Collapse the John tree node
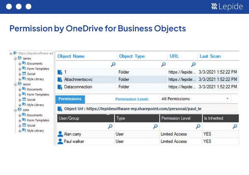 15,110
